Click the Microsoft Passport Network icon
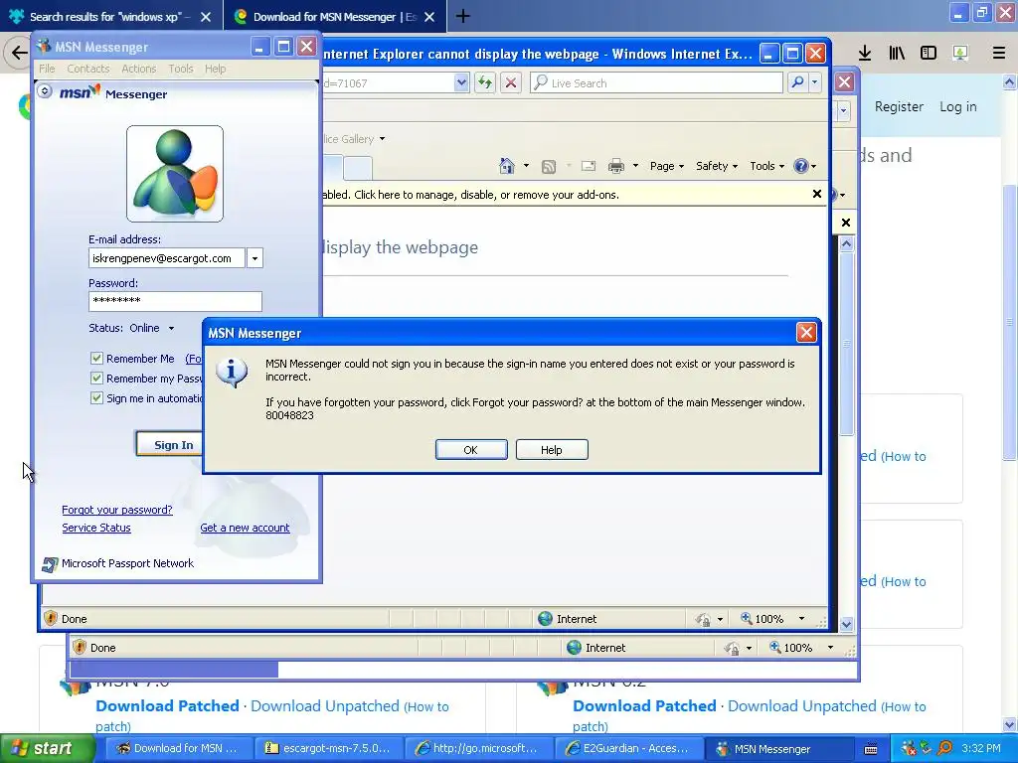The image size is (1018, 763). 50,564
